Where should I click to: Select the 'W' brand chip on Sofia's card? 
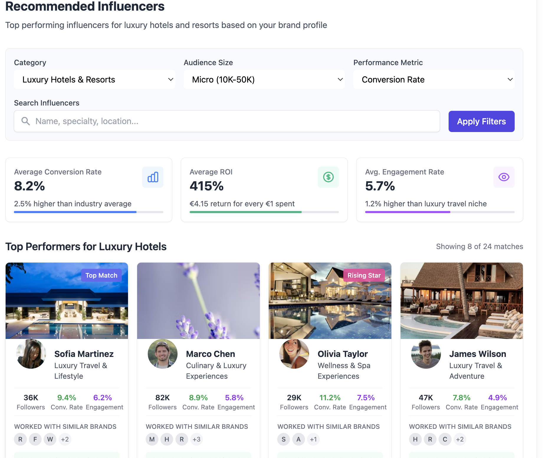coord(50,439)
